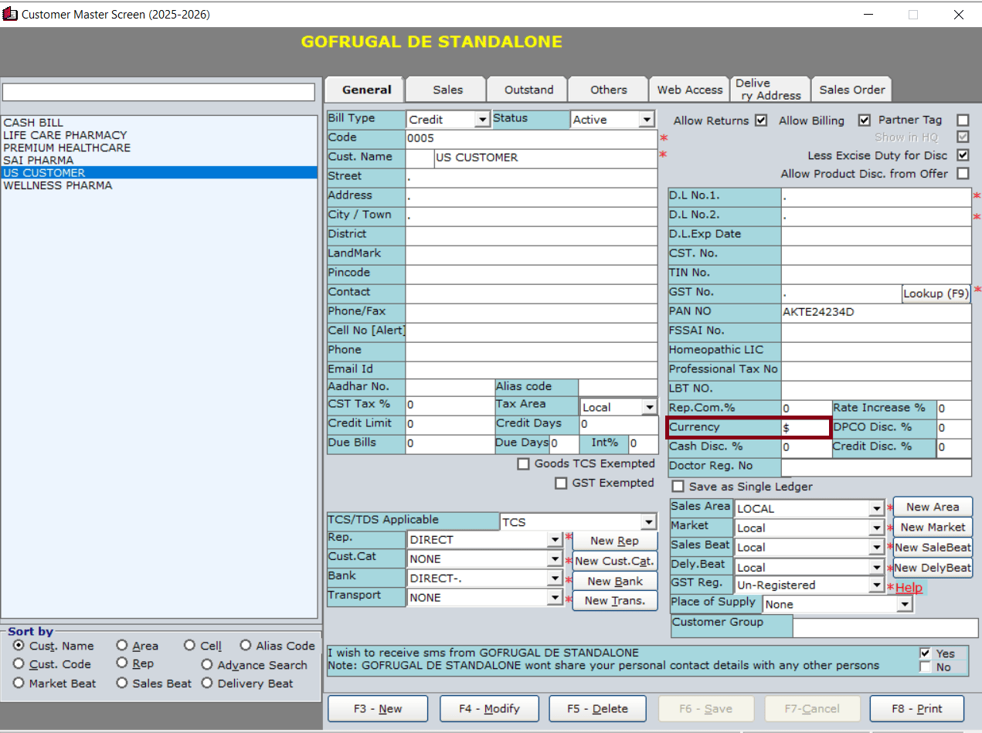982x733 pixels.
Task: Click the New Area button
Action: tap(933, 507)
